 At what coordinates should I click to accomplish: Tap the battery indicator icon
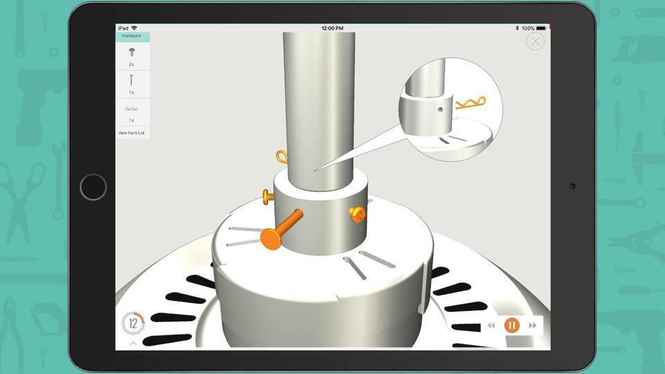tap(541, 28)
